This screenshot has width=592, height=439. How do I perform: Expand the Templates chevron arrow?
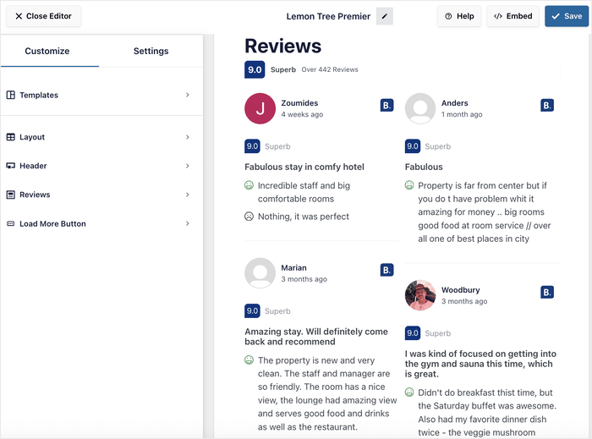tap(187, 95)
